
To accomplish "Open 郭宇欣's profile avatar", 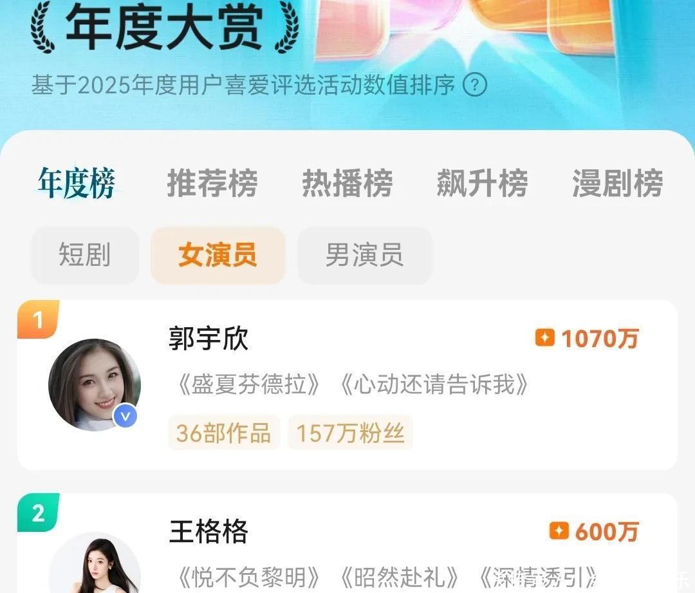I will 95,384.
